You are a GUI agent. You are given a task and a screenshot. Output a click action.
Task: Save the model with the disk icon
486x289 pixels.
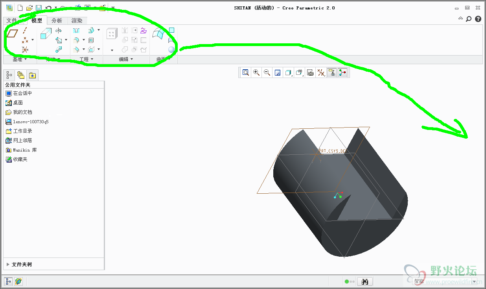[x=39, y=7]
